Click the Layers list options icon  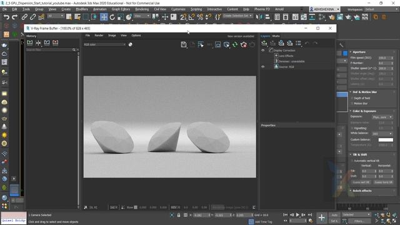click(x=298, y=43)
